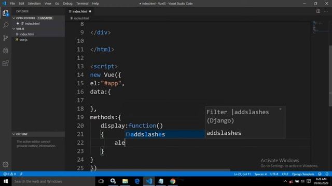Click the VS Code logo icon
This screenshot has width=332, height=186.
tap(4, 4)
